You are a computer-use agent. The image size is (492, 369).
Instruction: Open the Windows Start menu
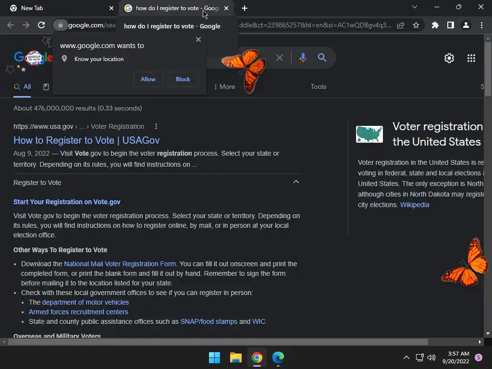(x=215, y=357)
